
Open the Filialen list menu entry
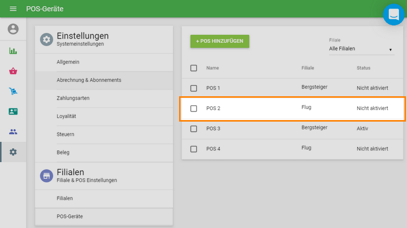click(x=104, y=199)
